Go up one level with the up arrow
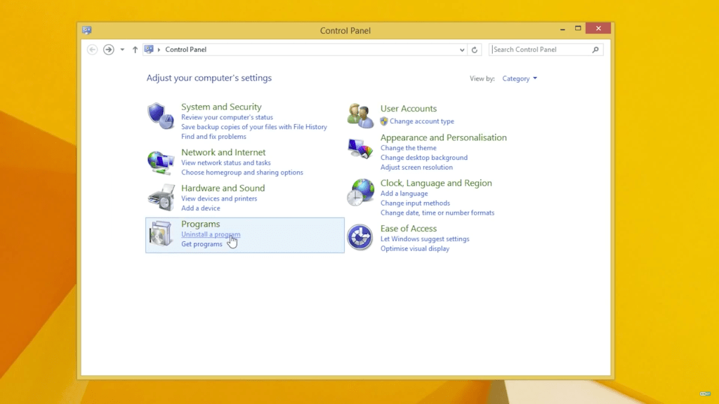719x404 pixels. coord(136,50)
